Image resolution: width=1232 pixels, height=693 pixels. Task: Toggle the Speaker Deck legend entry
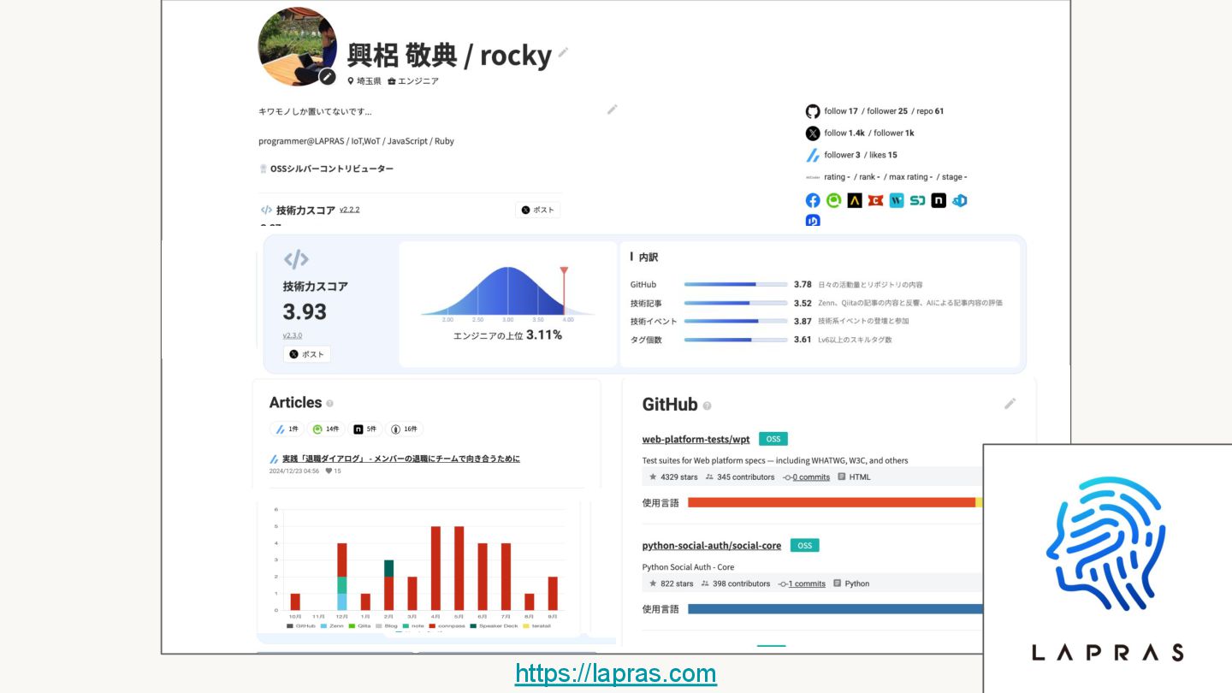point(494,626)
